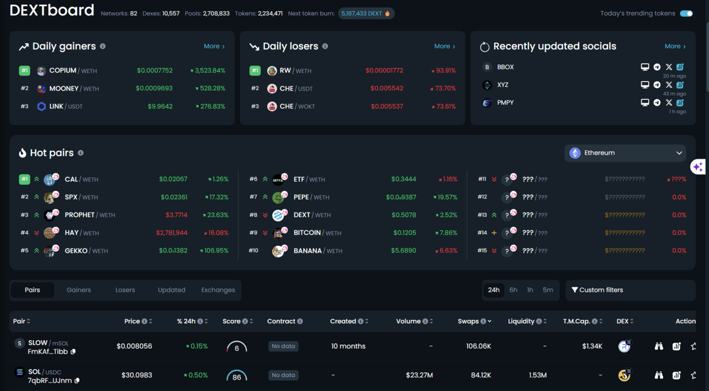The height and width of the screenshot is (391, 709).
Task: Click the Hot pairs info icon
Action: (81, 153)
